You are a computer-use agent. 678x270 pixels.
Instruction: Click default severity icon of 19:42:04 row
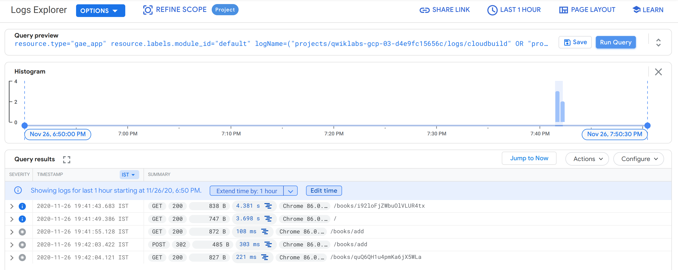click(22, 257)
